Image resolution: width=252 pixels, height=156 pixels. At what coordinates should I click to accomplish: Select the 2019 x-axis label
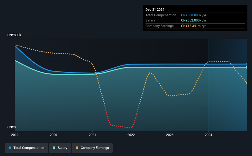[x=15, y=135]
